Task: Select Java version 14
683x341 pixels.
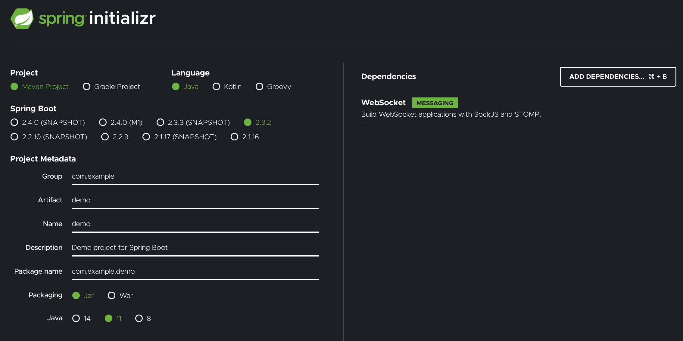Action: pos(76,318)
